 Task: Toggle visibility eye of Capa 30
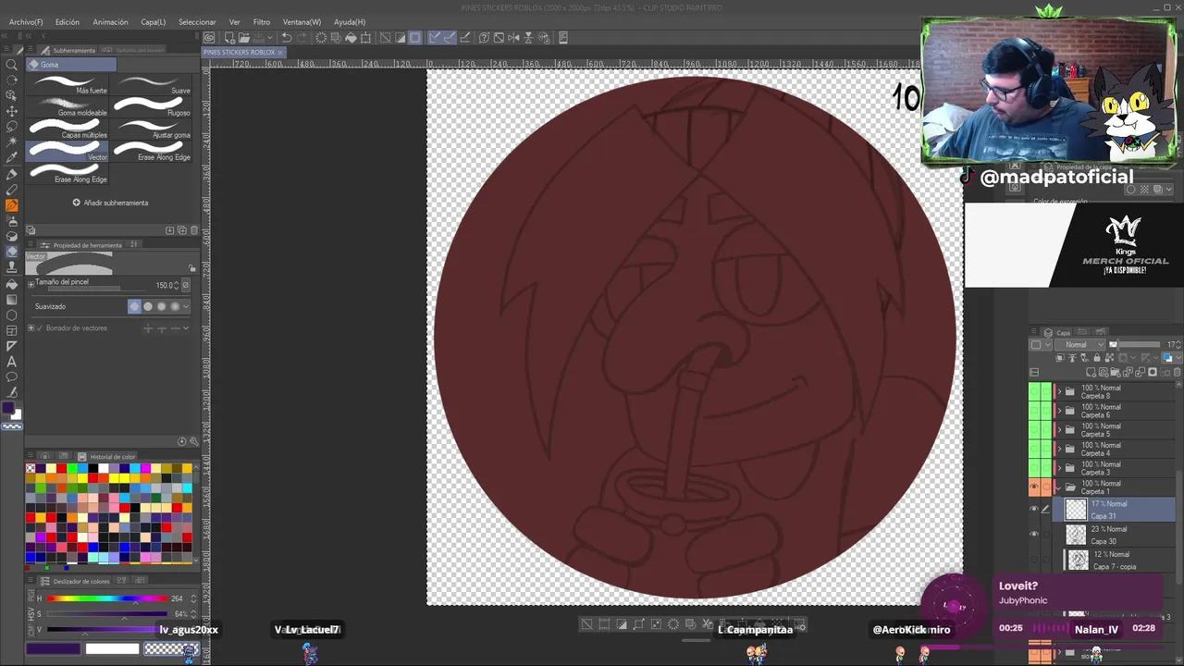tap(1034, 534)
